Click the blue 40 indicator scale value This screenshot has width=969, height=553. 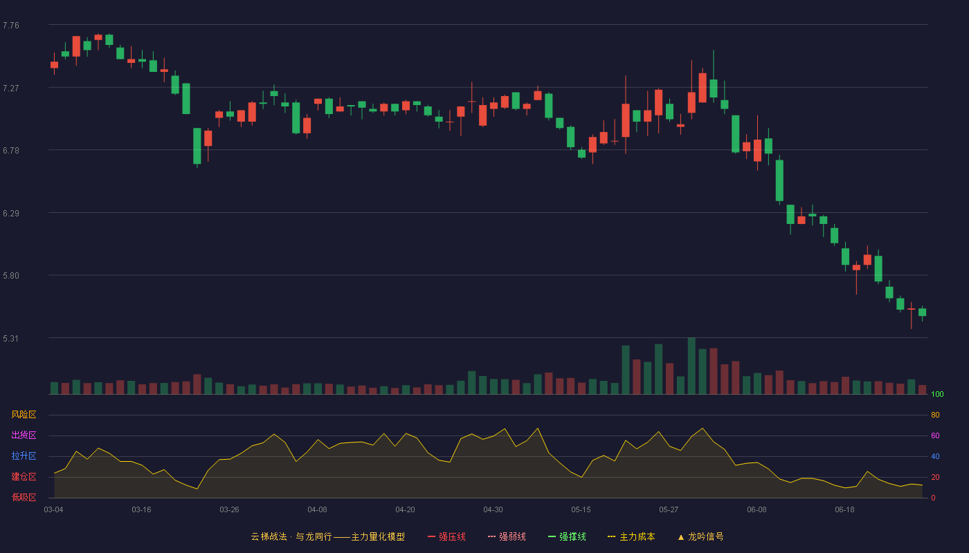click(x=935, y=456)
